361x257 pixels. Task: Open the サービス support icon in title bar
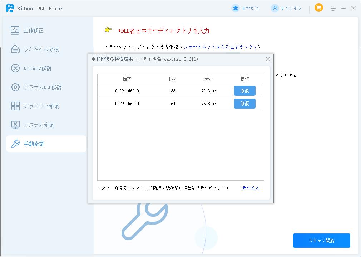[235, 8]
